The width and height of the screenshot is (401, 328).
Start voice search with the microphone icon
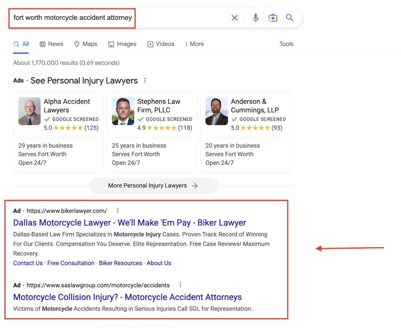point(255,18)
